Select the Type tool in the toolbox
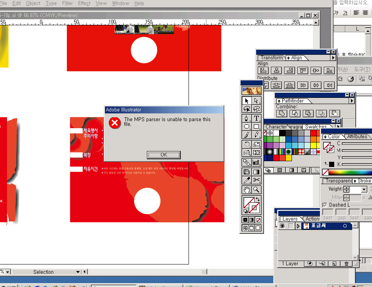The image size is (372, 287). click(x=257, y=118)
